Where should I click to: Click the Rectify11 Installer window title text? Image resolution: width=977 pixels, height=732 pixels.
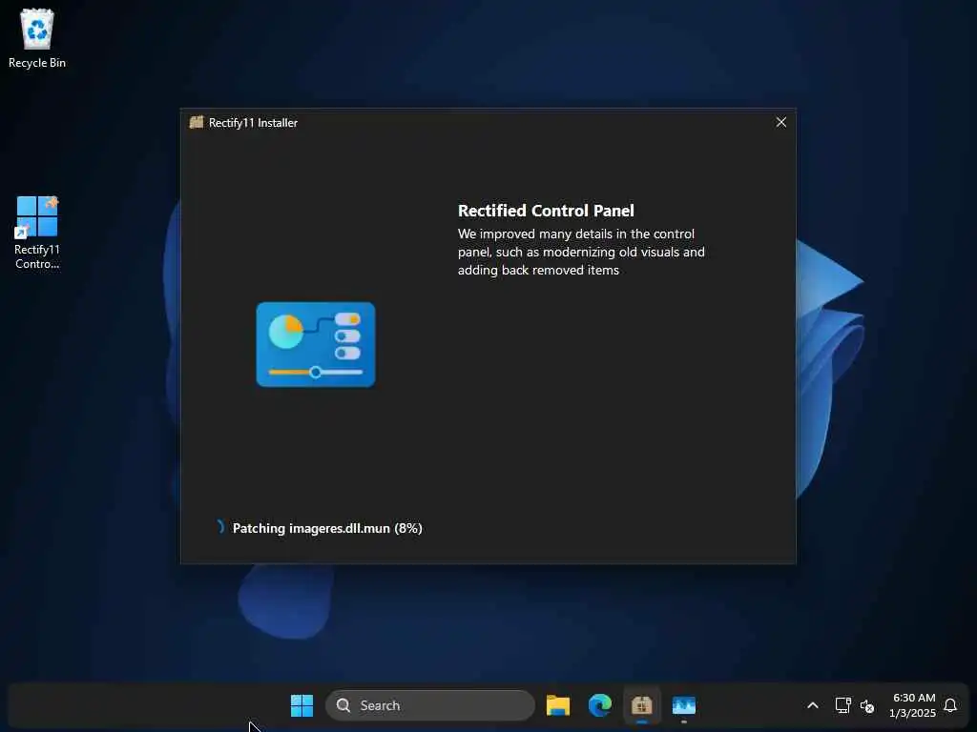(253, 123)
